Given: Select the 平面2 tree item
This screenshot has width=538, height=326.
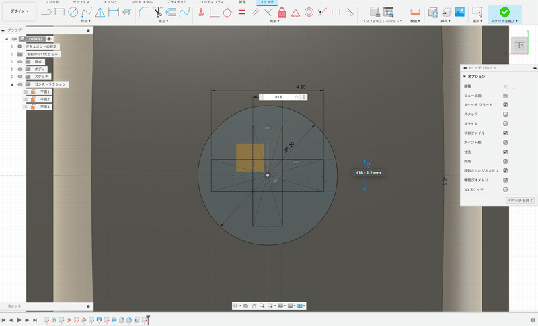Looking at the screenshot, I should (44, 99).
